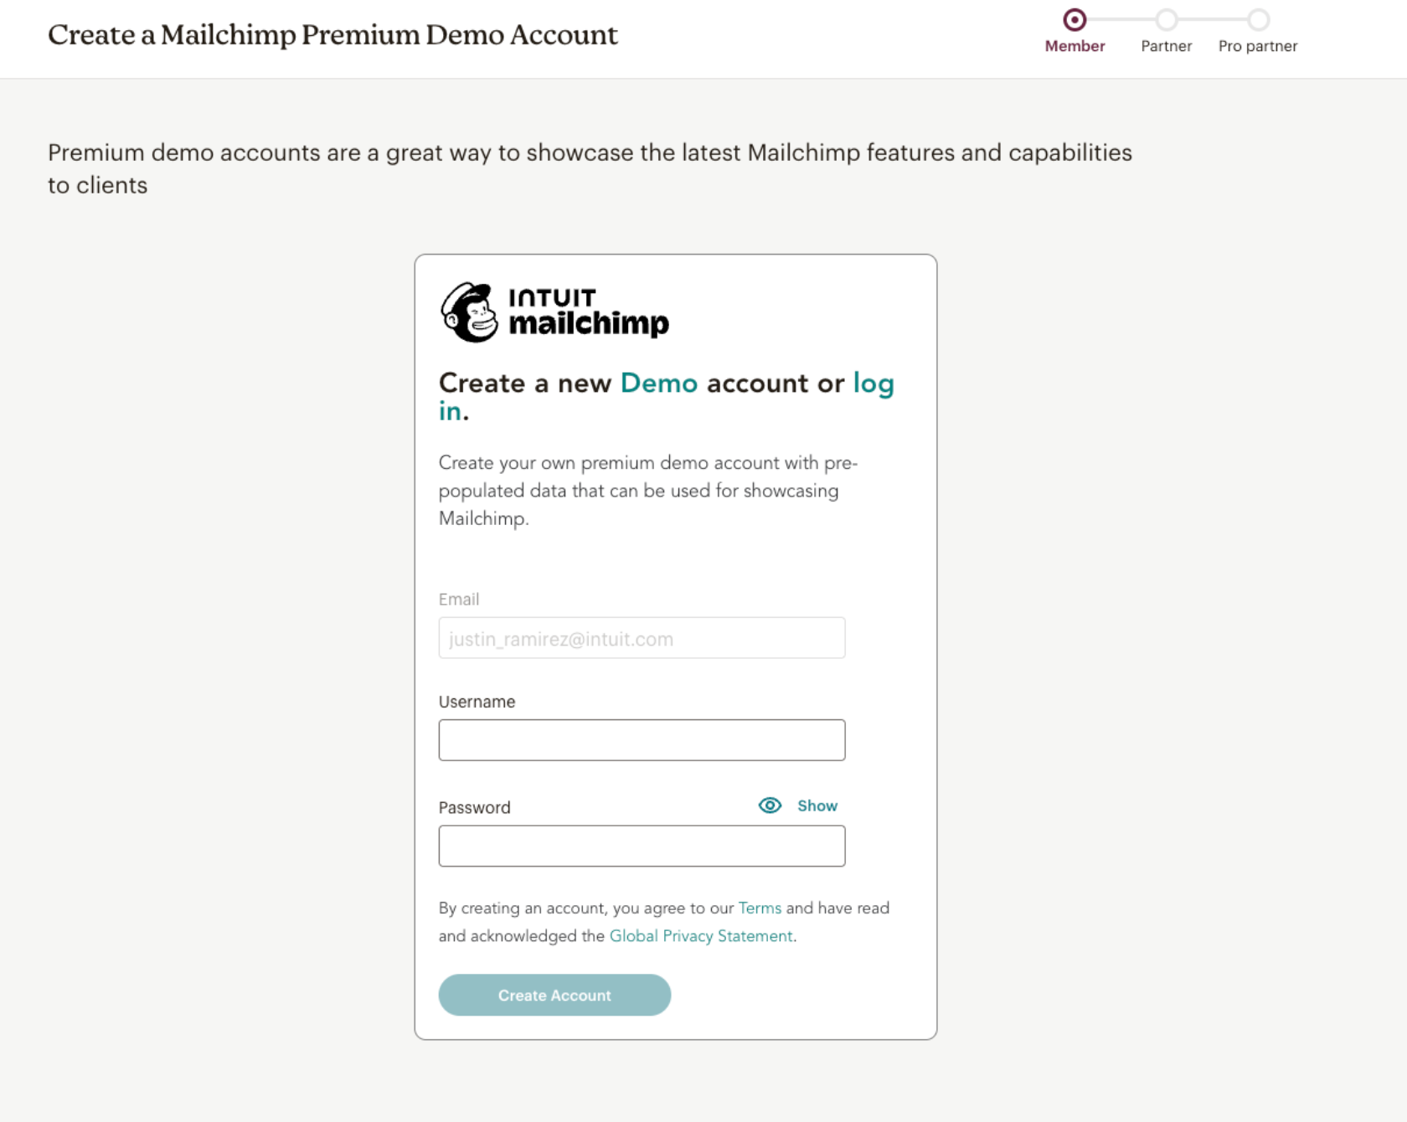Follow the "log in" link
Screen dimensions: 1407x1122
click(x=873, y=383)
